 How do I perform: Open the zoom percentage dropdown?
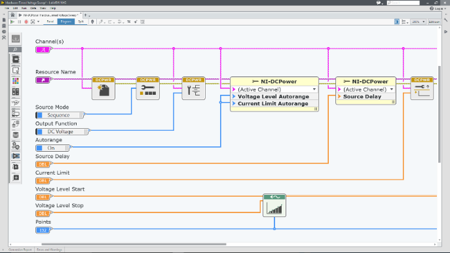419,22
